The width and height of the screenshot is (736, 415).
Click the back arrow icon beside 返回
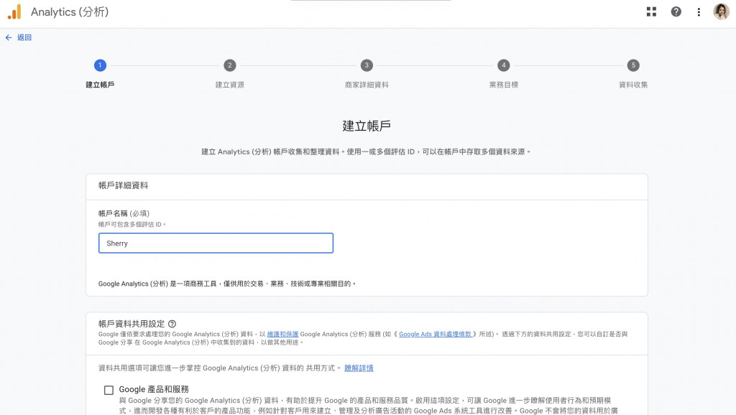click(9, 37)
